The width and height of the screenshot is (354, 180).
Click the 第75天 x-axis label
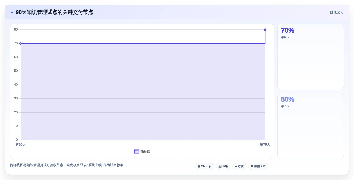pos(265,145)
